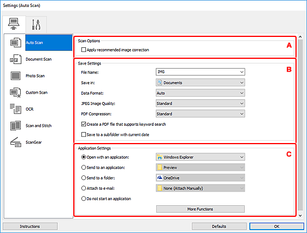Open the JPEG Image Quality dropdown

(x=200, y=103)
